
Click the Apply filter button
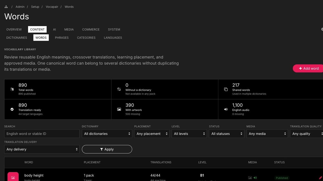pyautogui.click(x=107, y=149)
